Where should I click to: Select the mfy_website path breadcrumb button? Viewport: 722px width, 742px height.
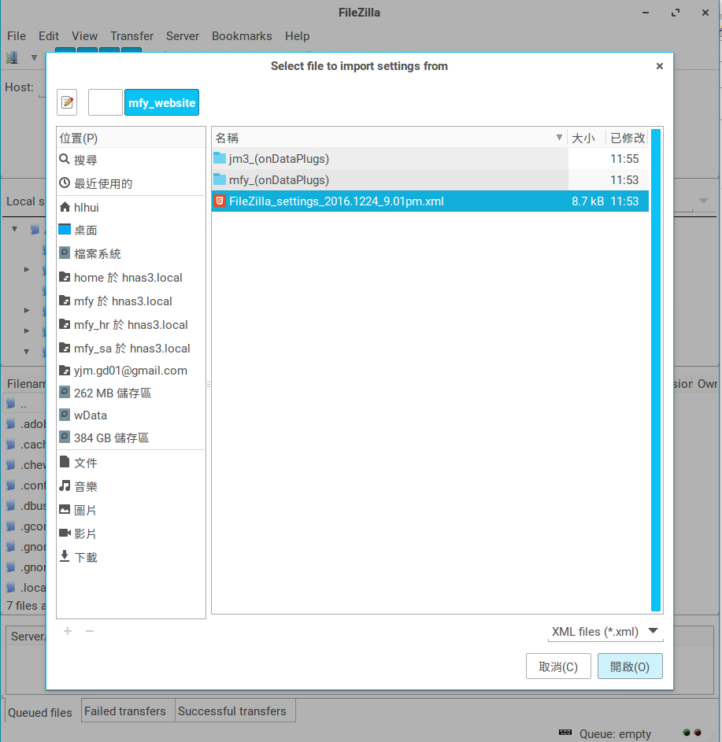click(x=161, y=102)
